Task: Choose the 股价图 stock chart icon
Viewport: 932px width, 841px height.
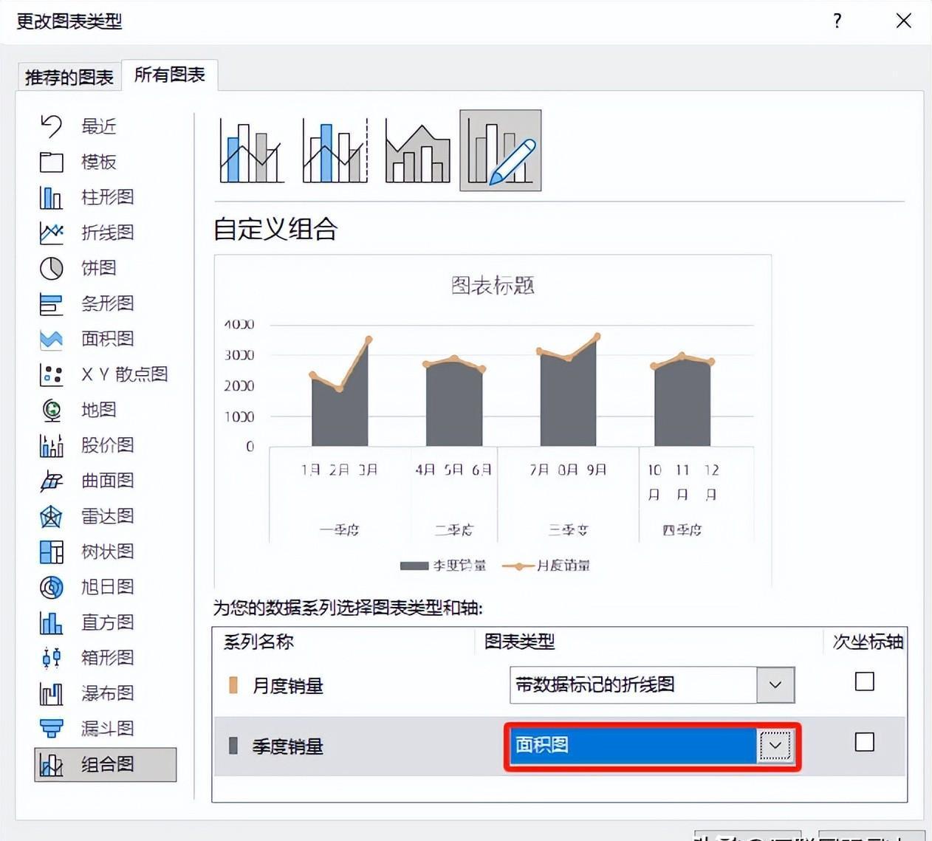Action: pyautogui.click(x=51, y=445)
